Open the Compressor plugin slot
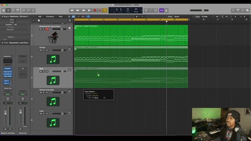This screenshot has height=141, width=251. (8, 74)
